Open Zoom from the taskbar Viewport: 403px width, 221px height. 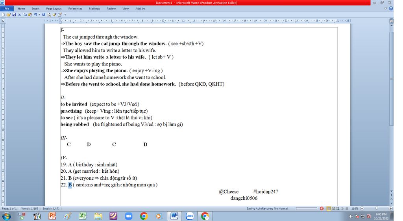(129, 216)
